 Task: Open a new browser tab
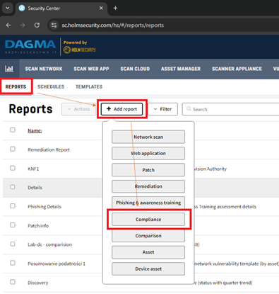click(x=115, y=8)
